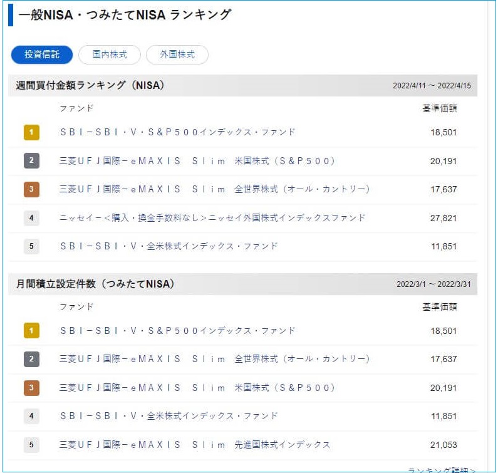Open ニッセイ外国株式インデックスファンド link

212,218
